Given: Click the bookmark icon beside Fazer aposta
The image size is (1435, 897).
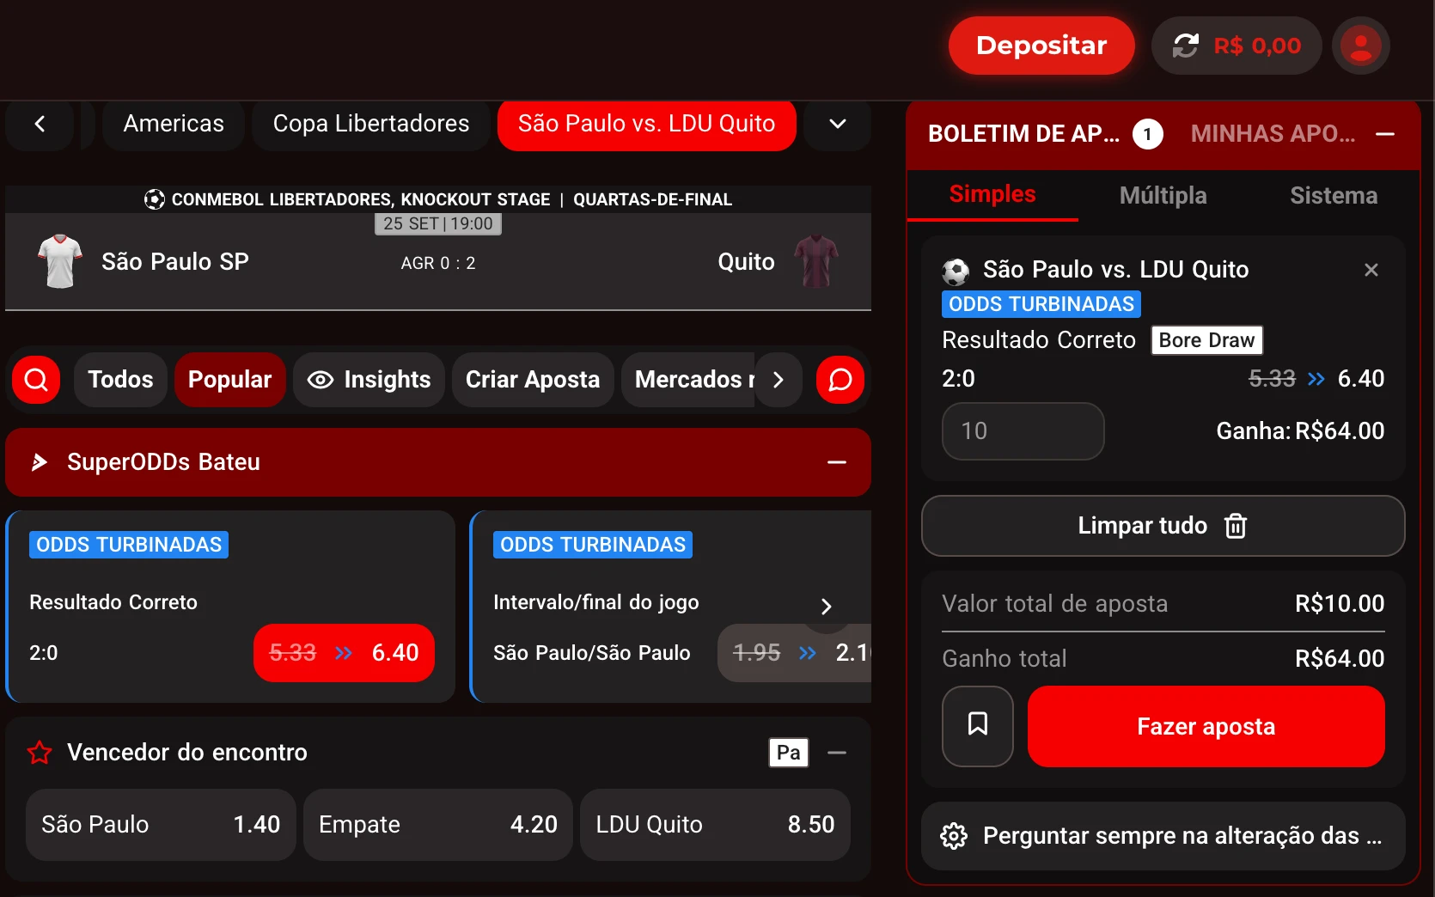Looking at the screenshot, I should point(977,725).
